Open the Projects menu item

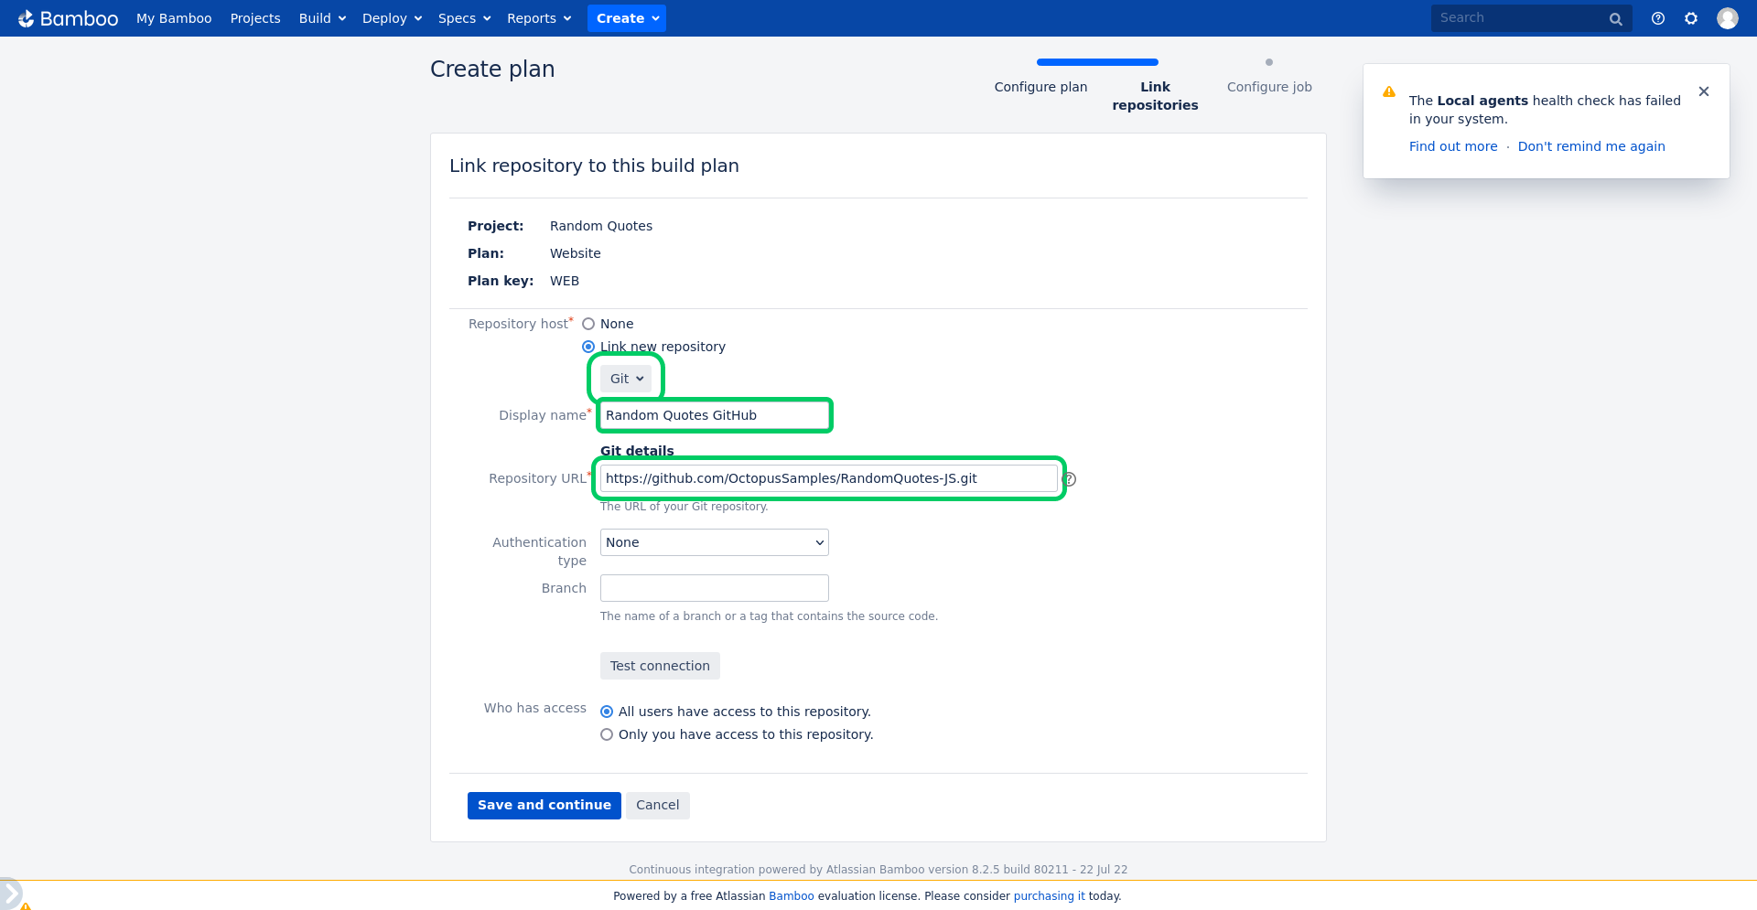(255, 18)
